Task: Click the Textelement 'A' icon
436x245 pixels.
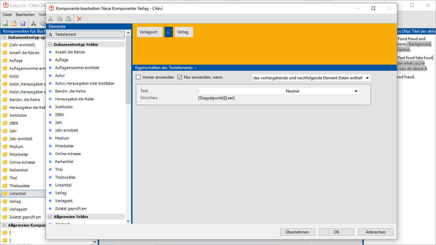Action: point(50,34)
